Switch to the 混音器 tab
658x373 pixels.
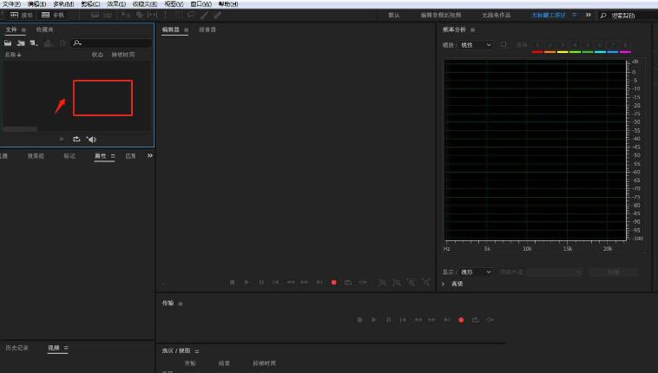(207, 29)
